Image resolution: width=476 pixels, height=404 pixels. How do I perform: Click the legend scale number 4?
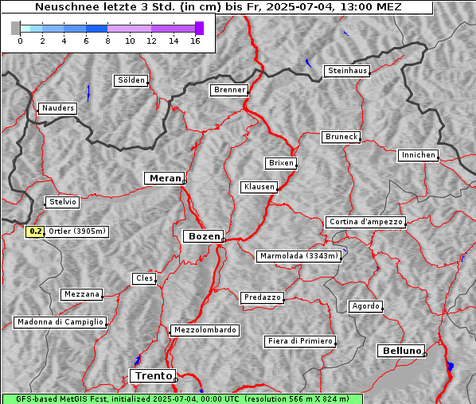(x=64, y=41)
